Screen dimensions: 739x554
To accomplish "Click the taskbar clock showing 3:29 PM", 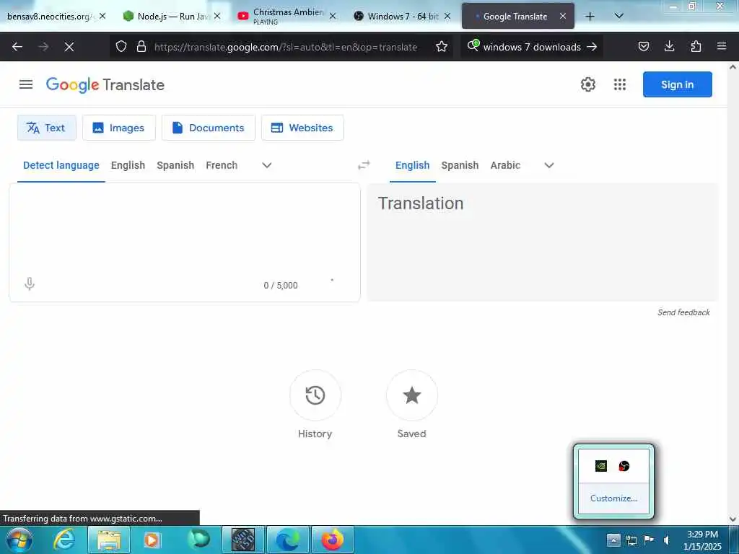I will point(701,540).
